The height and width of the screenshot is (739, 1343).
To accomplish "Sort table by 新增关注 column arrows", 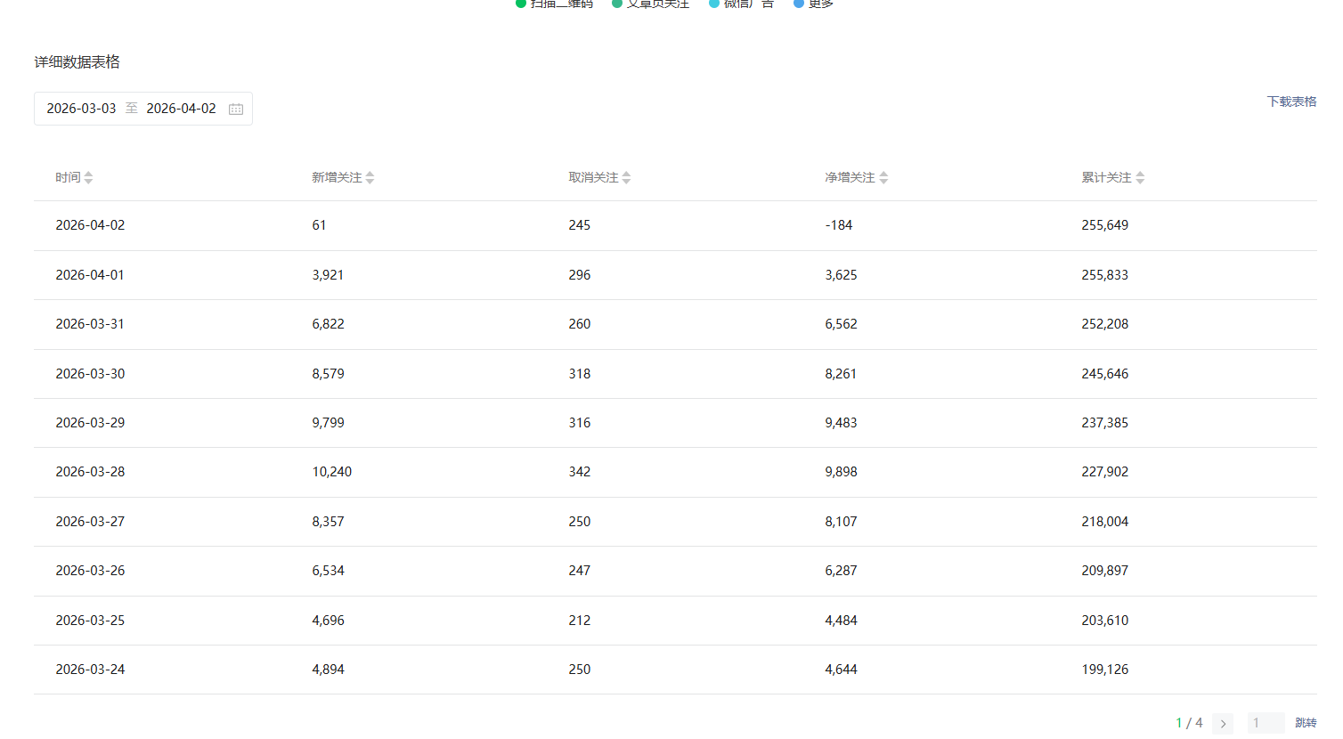I will pyautogui.click(x=370, y=178).
